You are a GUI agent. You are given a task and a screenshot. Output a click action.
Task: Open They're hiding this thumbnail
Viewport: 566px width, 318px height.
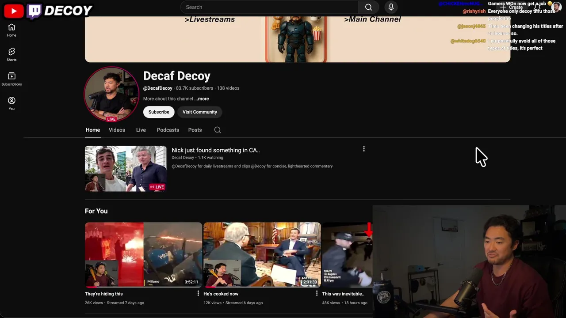tap(143, 254)
